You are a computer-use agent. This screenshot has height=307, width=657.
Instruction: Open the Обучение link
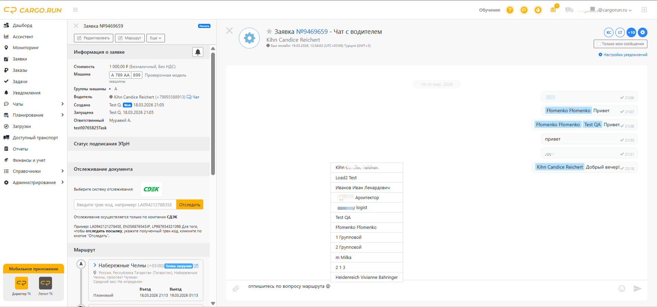click(x=489, y=10)
